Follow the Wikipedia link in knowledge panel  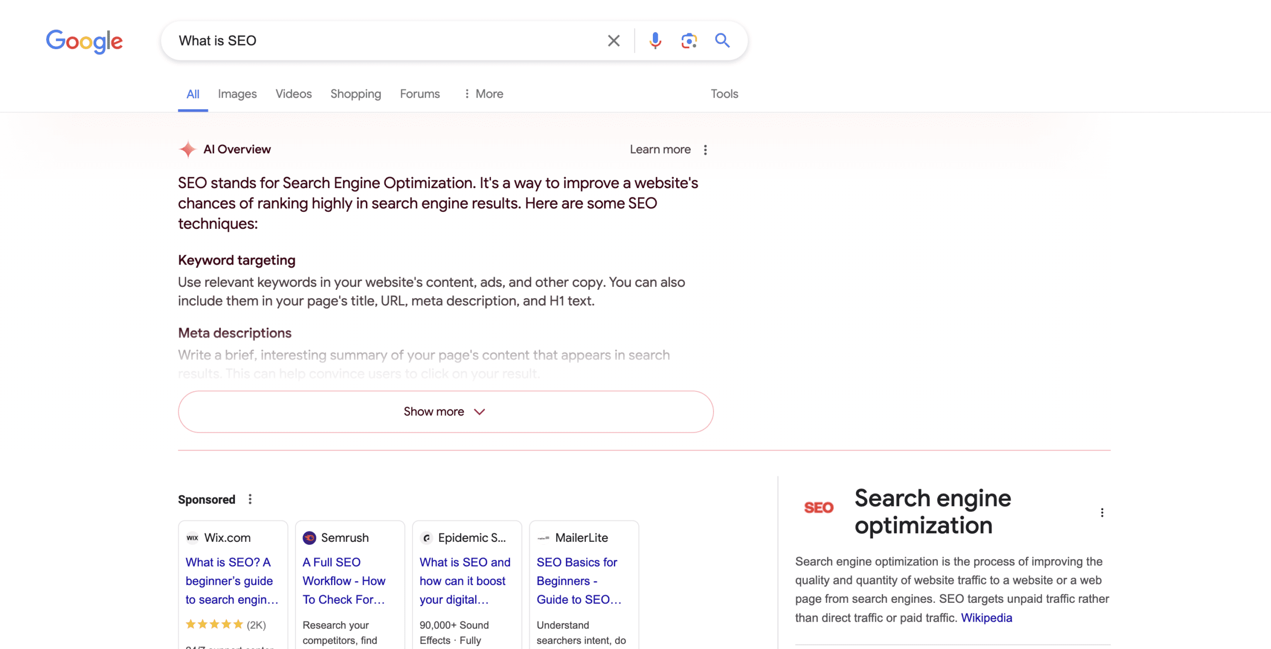click(986, 618)
